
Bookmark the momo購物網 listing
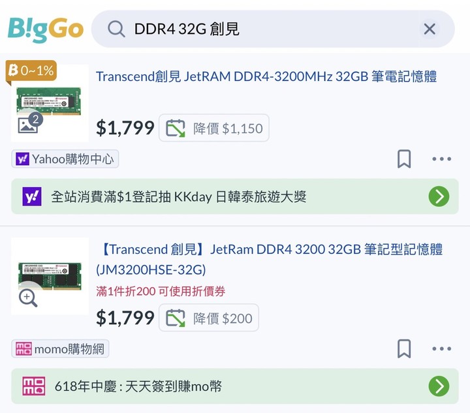coord(404,348)
